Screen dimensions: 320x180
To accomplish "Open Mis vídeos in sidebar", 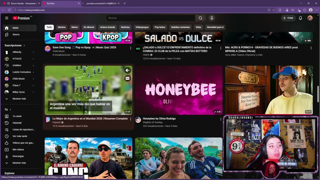I will 19,149.
